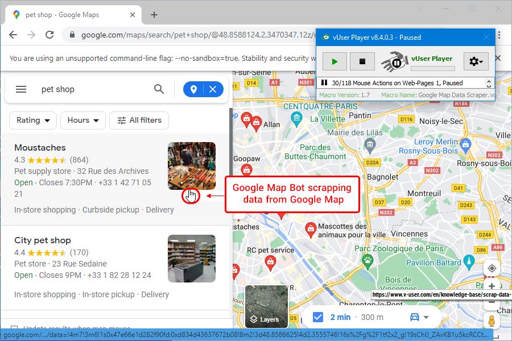Click the RC pet service map pin
The height and width of the screenshot is (341, 512).
click(270, 263)
